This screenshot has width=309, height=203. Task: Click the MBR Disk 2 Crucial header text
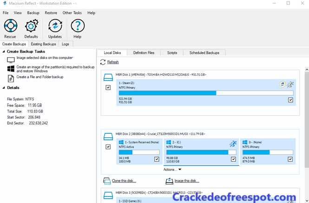point(160,134)
